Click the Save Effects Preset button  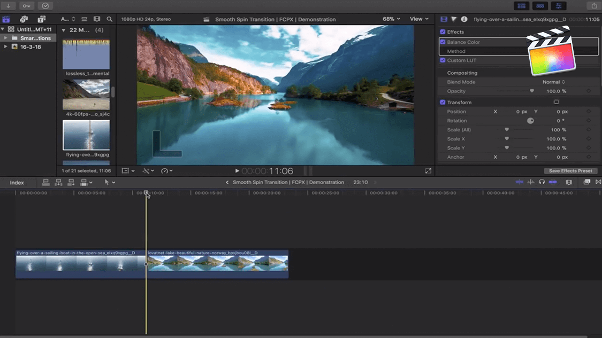click(x=570, y=171)
